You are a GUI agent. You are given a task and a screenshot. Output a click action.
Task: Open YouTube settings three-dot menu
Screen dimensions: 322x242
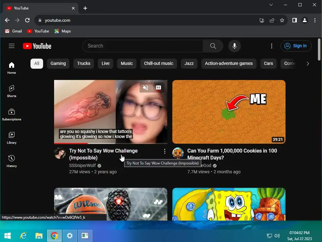[271, 46]
